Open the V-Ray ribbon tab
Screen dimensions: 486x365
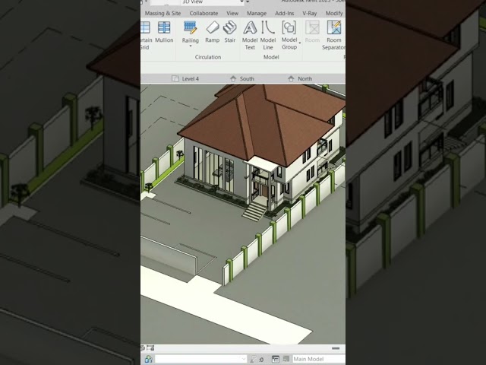[x=310, y=14]
